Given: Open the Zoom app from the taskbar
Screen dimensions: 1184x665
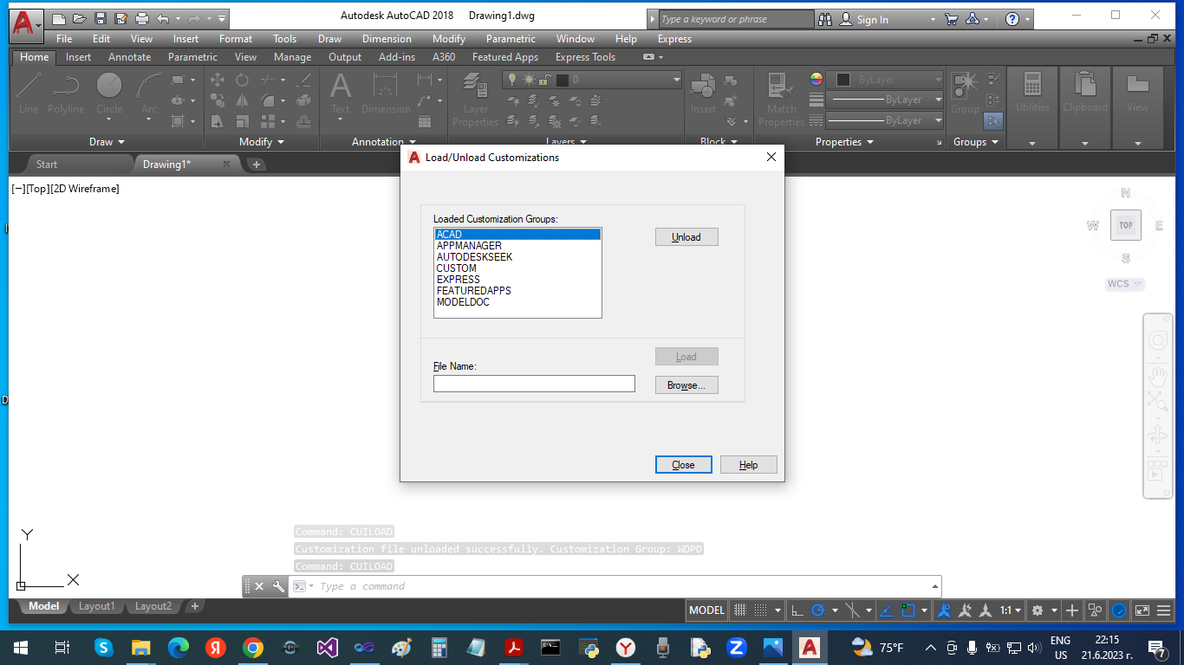Looking at the screenshot, I should tap(737, 647).
